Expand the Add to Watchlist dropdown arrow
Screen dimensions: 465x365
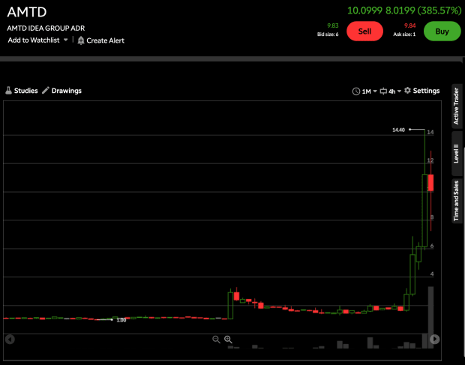66,40
